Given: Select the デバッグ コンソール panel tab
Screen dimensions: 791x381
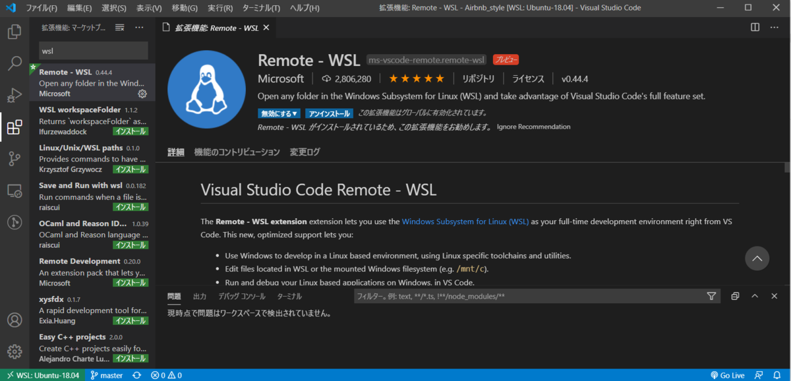Looking at the screenshot, I should coord(242,297).
